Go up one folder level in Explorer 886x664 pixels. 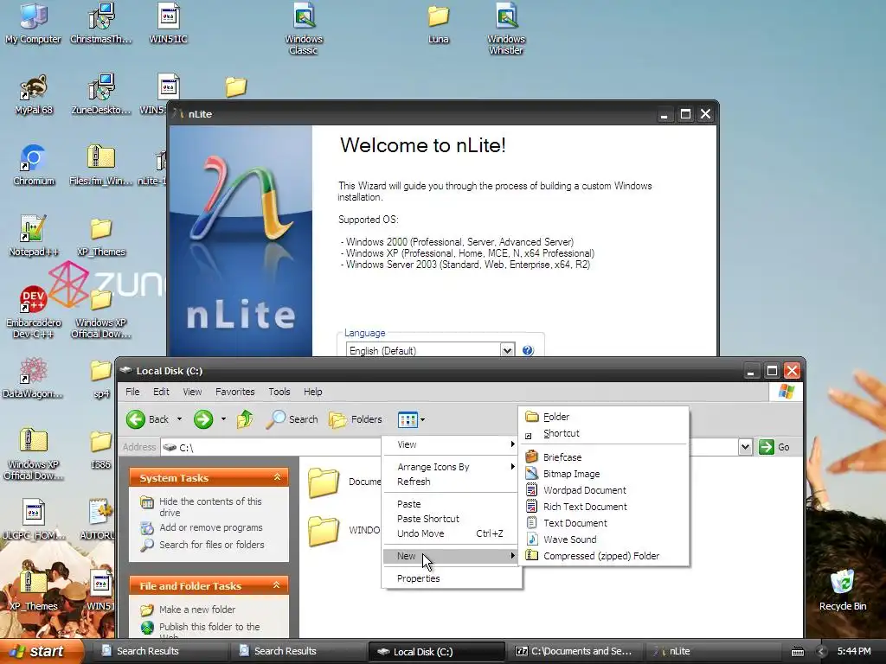tap(245, 419)
